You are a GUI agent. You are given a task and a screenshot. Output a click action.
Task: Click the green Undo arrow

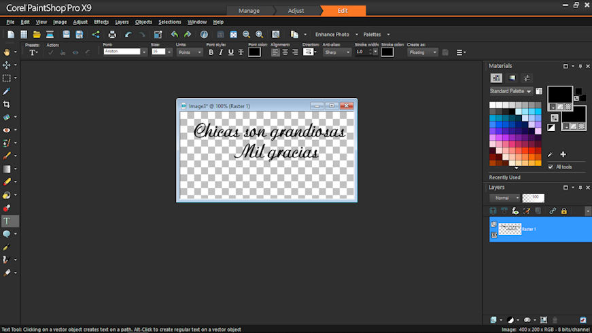tap(175, 35)
